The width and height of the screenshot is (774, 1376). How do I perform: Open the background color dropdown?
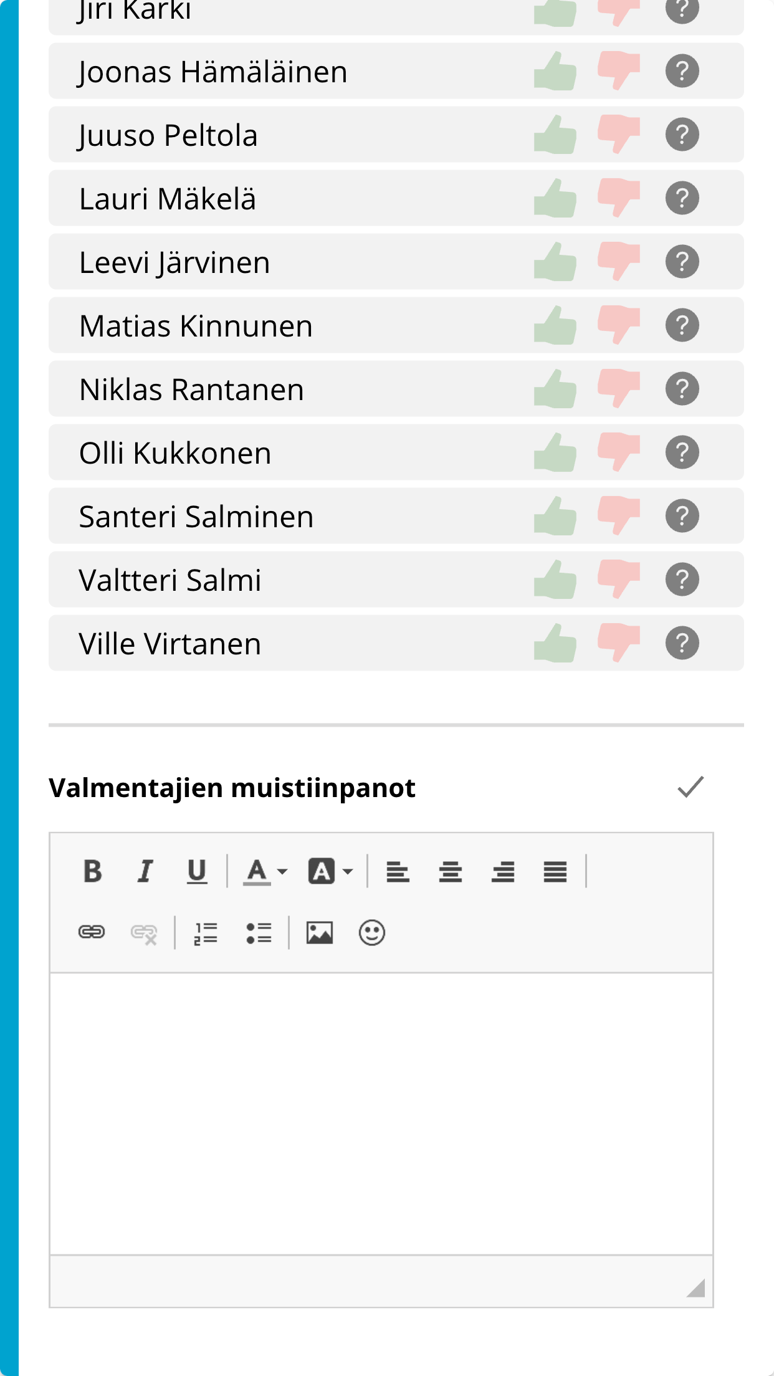pos(330,871)
